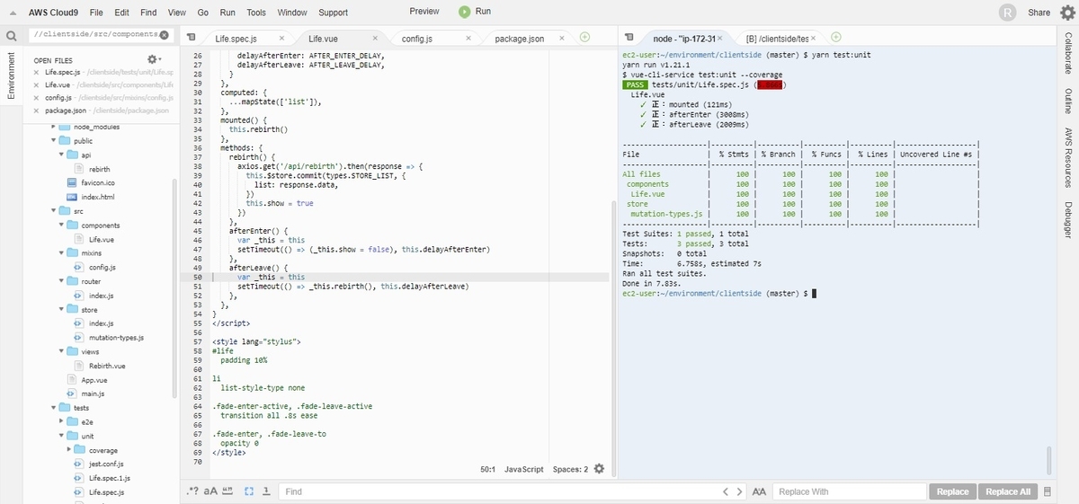This screenshot has height=504, width=1079.
Task: Collapse the router folder
Action: click(x=62, y=281)
